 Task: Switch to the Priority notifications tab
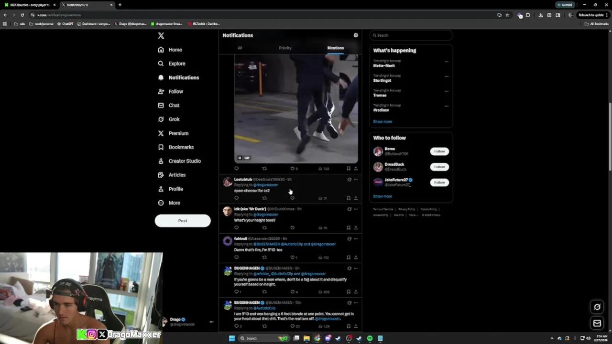click(285, 48)
